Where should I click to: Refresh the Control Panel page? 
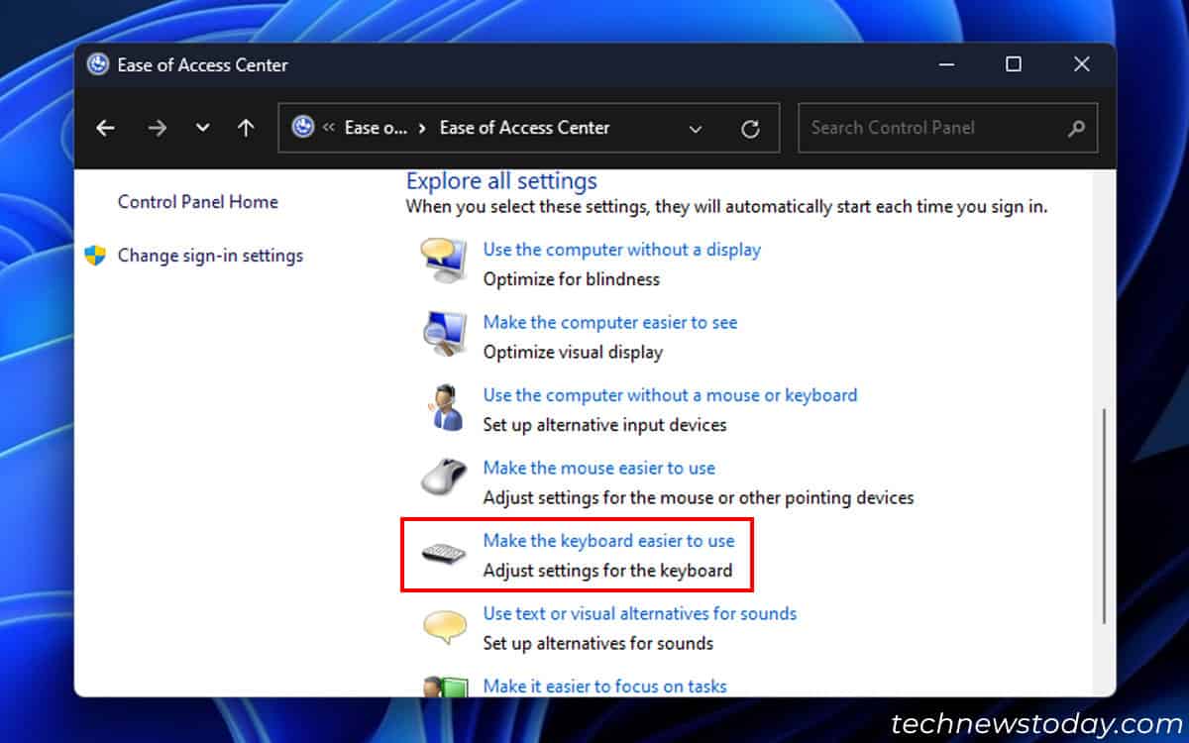pos(750,129)
